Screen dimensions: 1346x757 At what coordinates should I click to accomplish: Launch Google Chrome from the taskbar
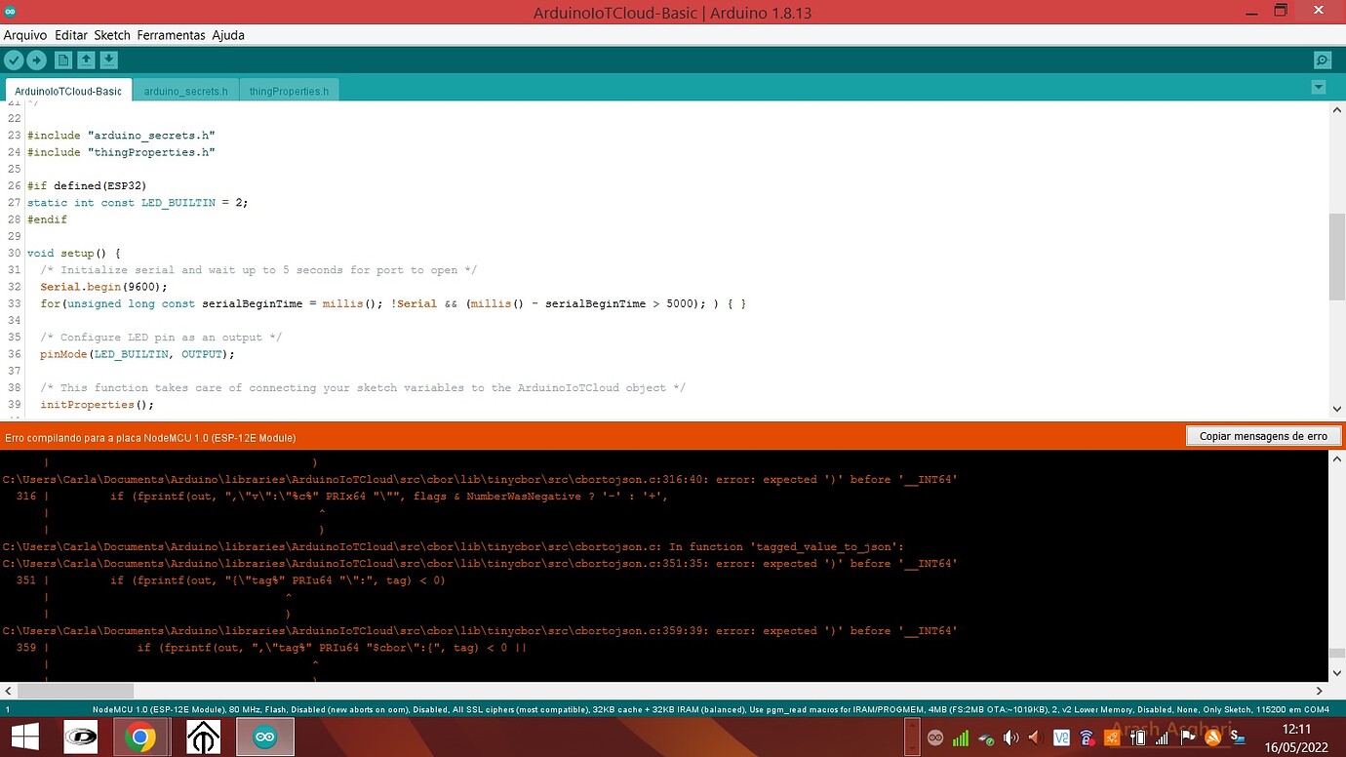coord(141,737)
